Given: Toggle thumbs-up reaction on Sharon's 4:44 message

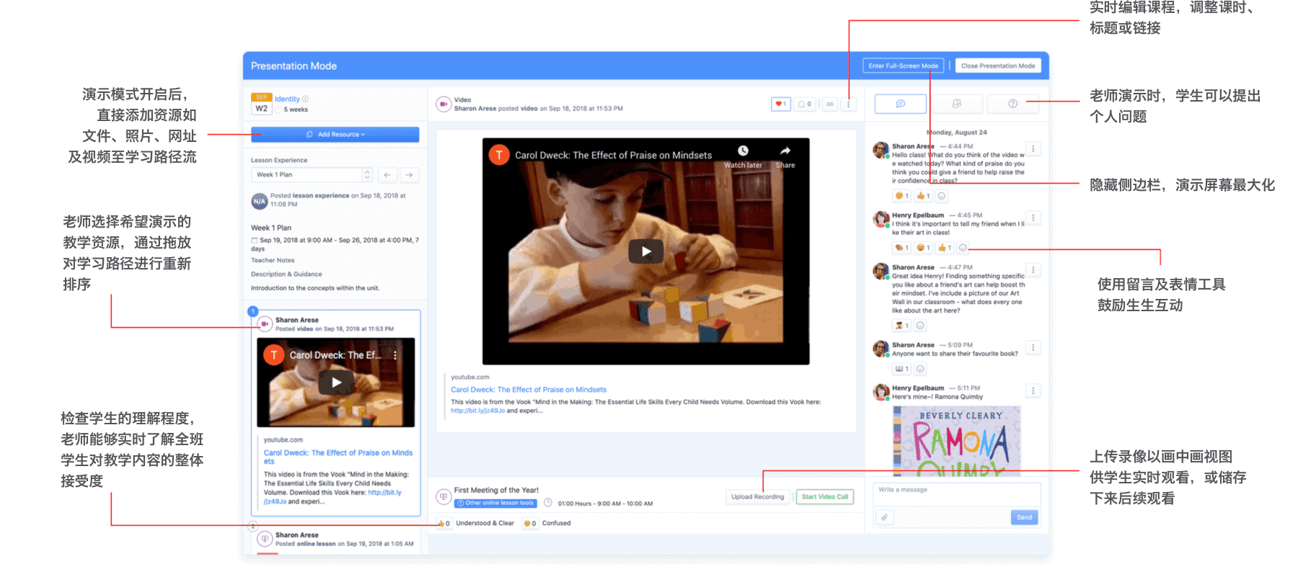Looking at the screenshot, I should click(x=924, y=196).
